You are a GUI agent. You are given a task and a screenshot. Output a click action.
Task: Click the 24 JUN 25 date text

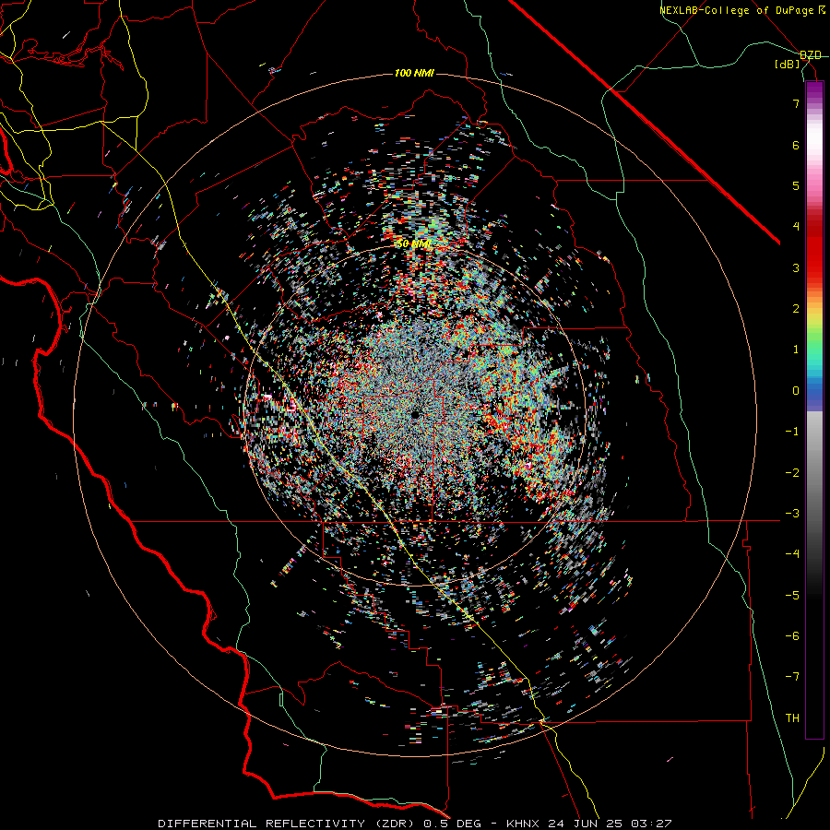(585, 824)
